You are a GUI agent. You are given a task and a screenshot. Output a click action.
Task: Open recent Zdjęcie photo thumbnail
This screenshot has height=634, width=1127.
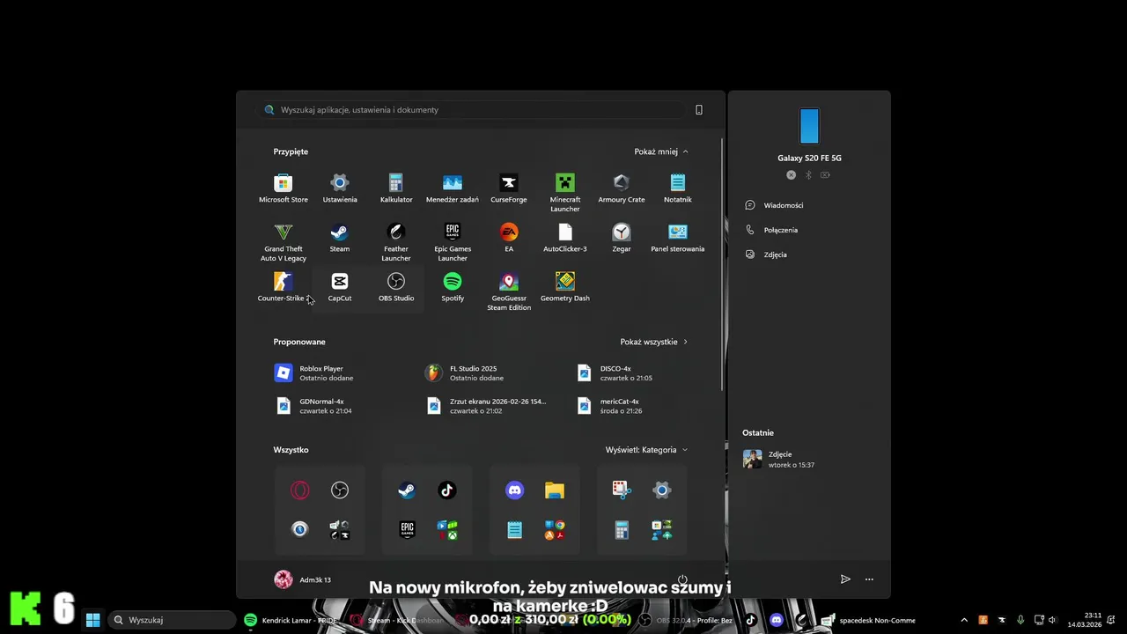tap(753, 459)
